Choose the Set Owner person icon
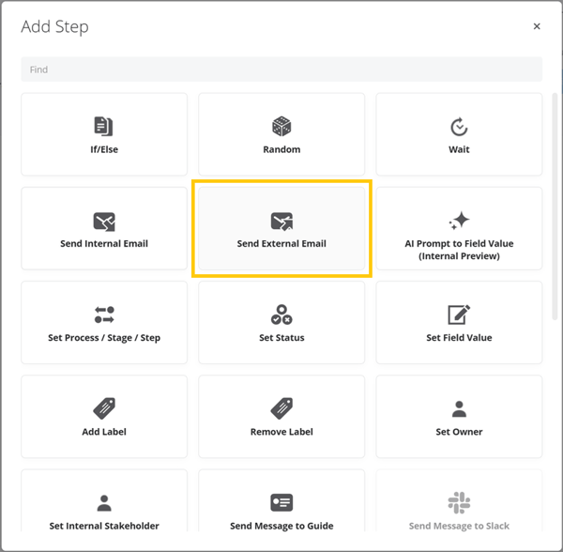Viewport: 563px width, 552px height. point(459,409)
